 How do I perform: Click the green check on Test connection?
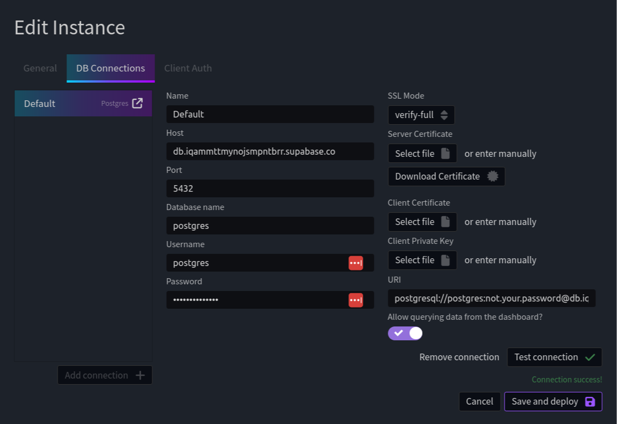[x=590, y=357]
